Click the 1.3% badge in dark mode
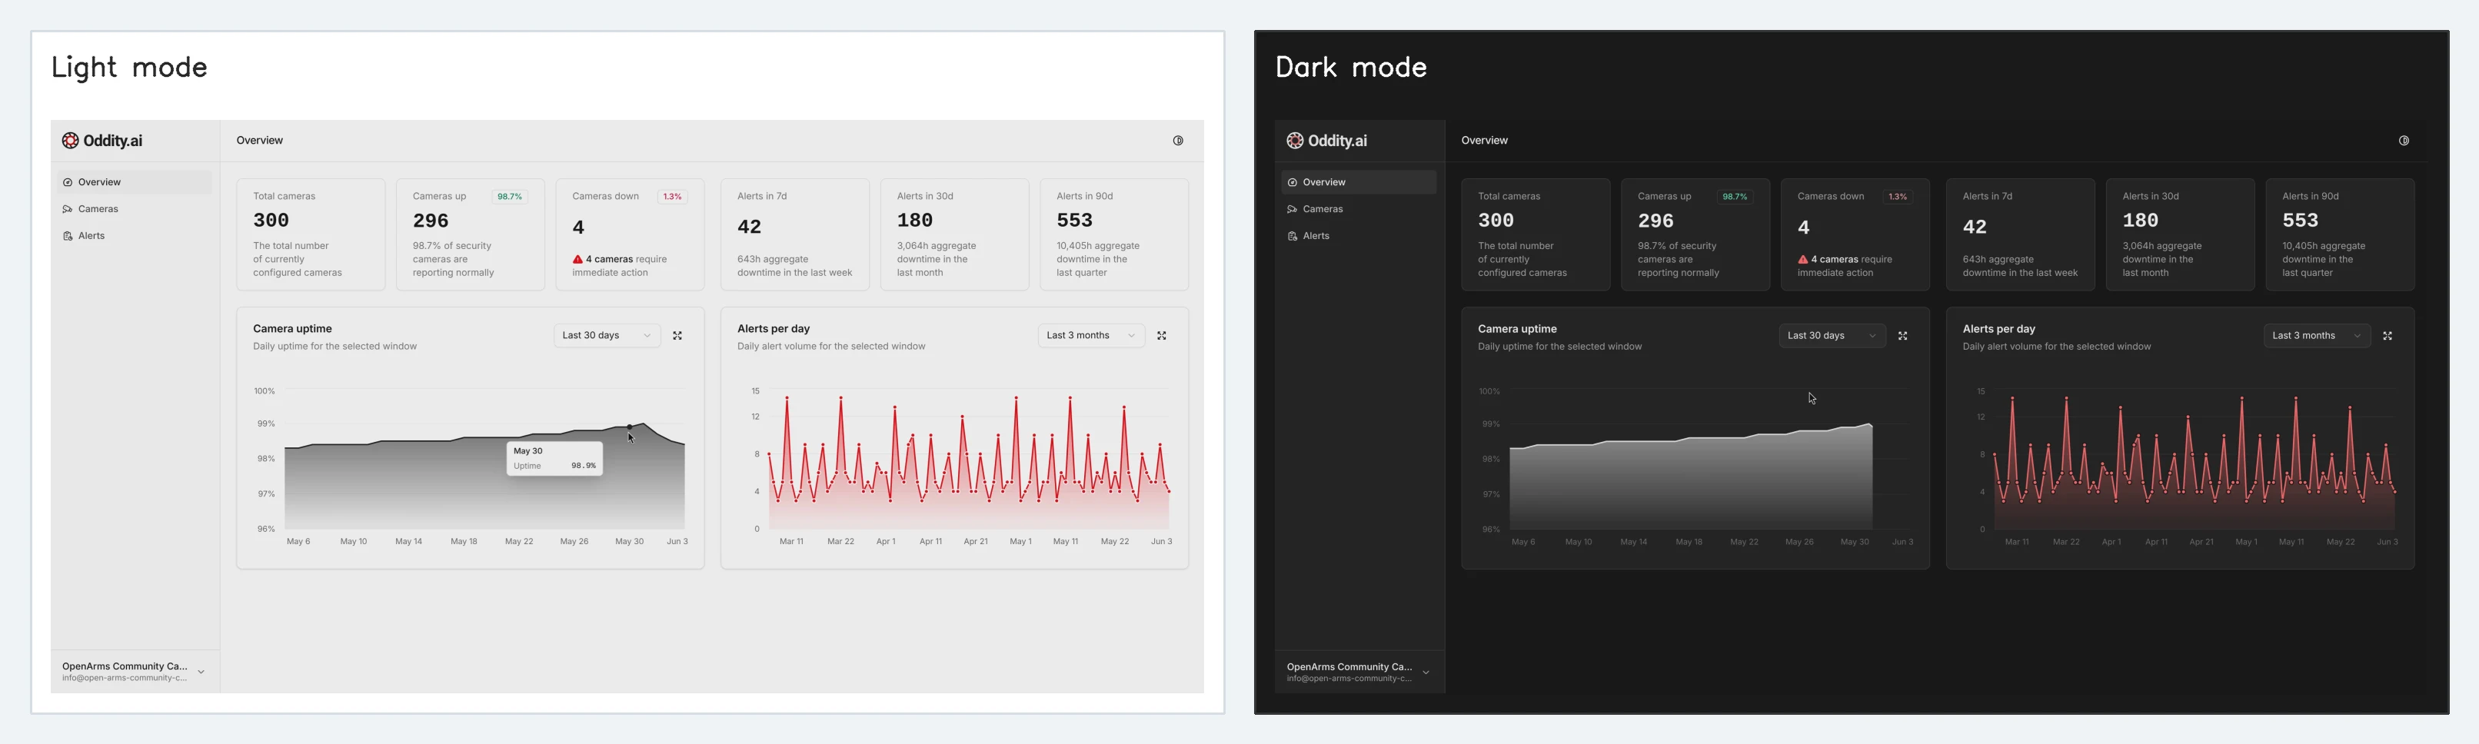Viewport: 2479px width, 744px height. point(1898,196)
